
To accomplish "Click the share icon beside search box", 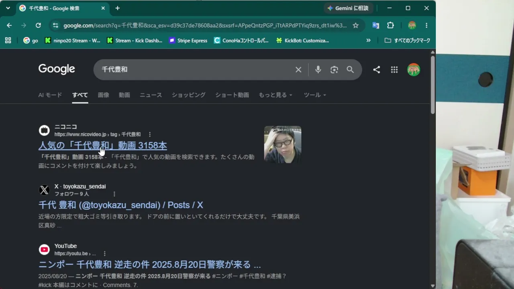I will (x=376, y=69).
